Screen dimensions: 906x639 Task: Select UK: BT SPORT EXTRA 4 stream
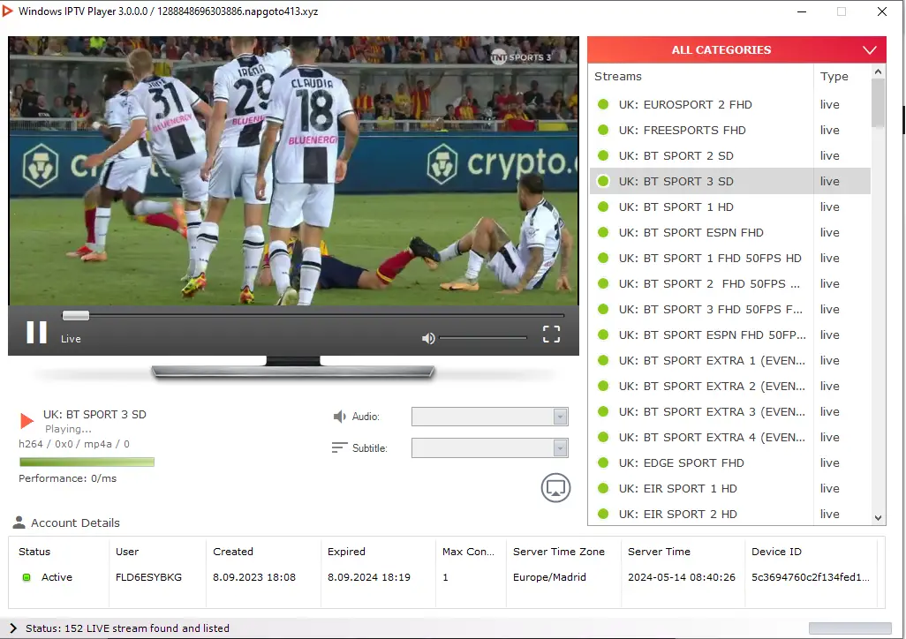(729, 438)
